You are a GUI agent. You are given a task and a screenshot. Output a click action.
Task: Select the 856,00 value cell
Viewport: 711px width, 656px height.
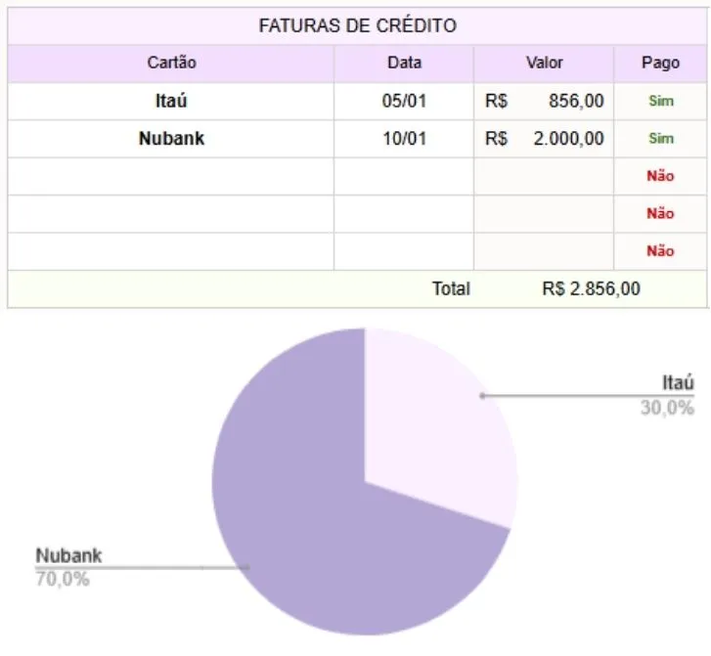pos(544,101)
